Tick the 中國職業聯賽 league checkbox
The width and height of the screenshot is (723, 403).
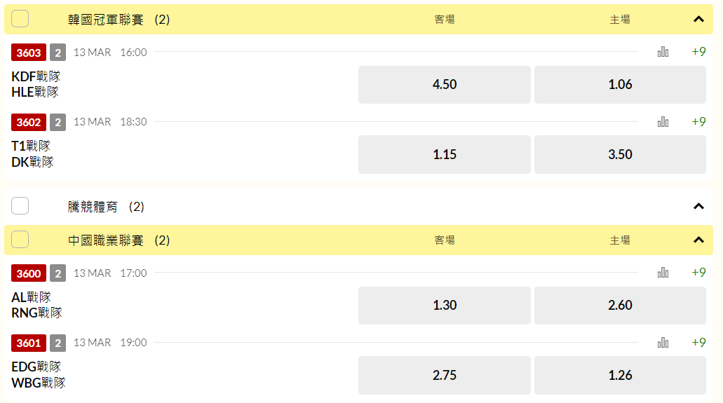click(20, 240)
